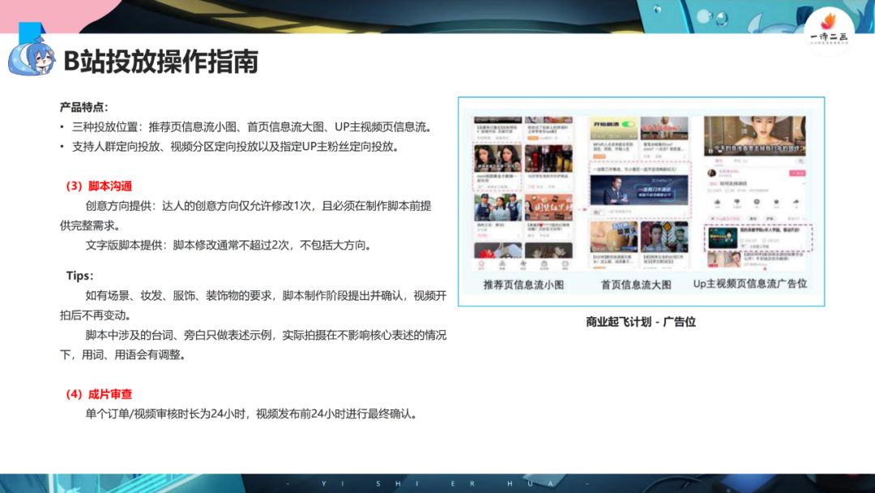Click the Tips: heading

(79, 275)
